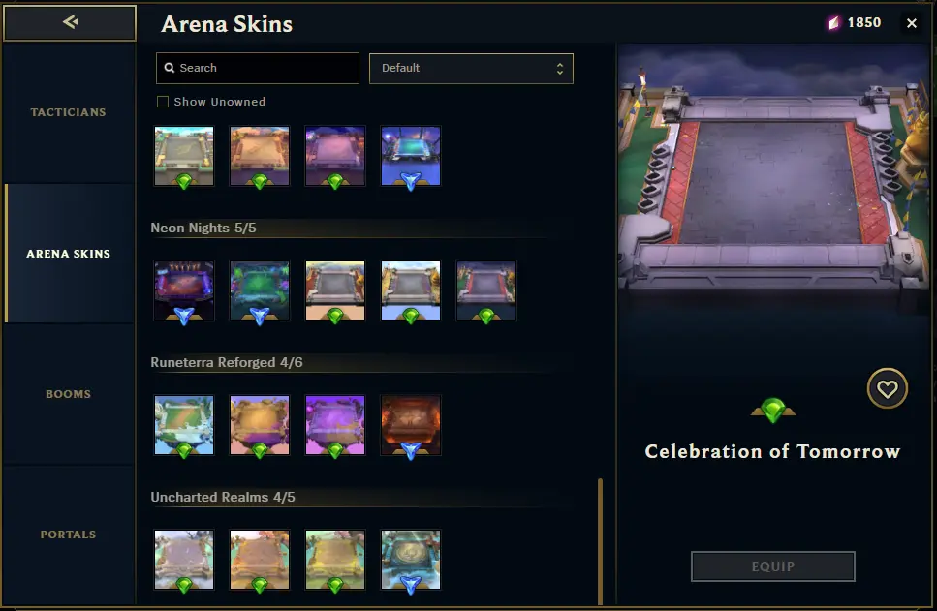Select the green Neon Nights arena skin
The width and height of the screenshot is (937, 611).
coord(260,290)
